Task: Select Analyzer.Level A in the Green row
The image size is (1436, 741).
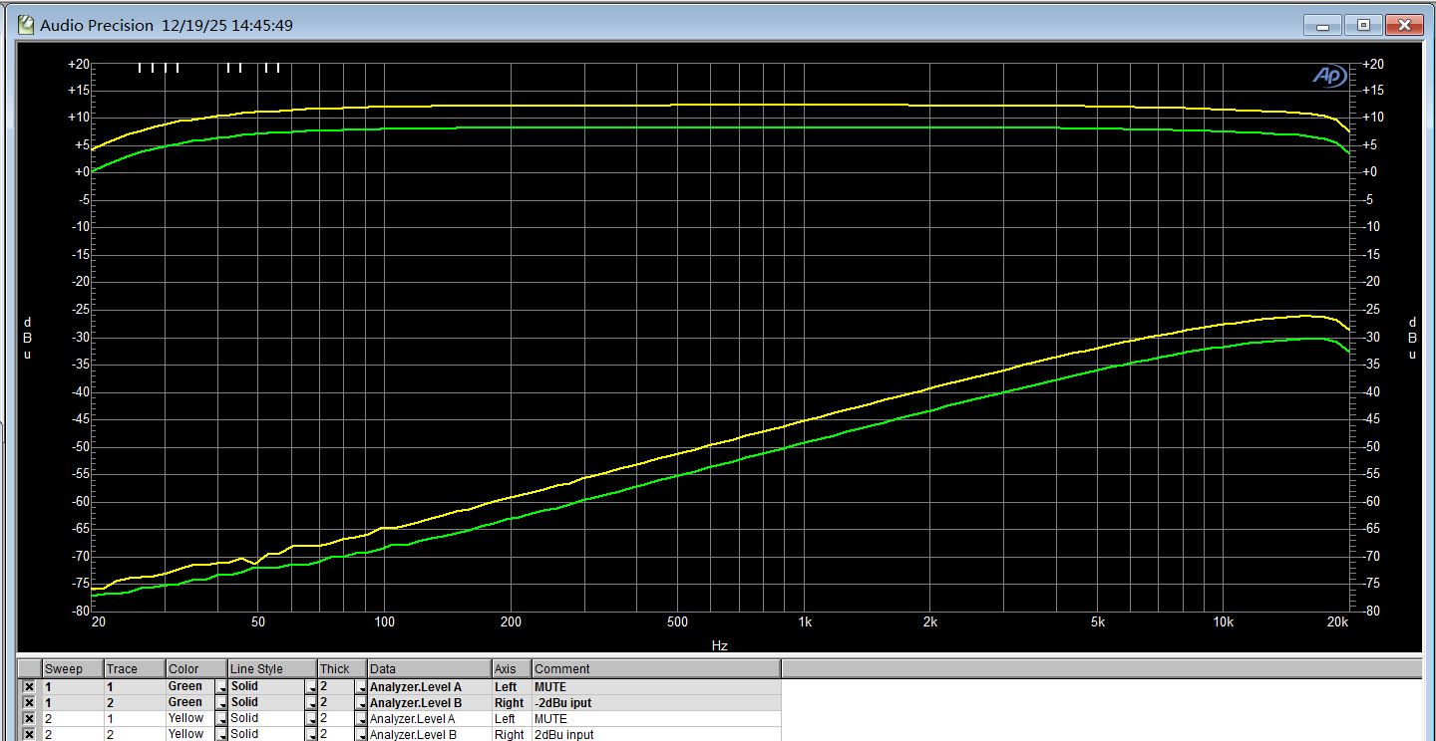Action: coord(429,687)
